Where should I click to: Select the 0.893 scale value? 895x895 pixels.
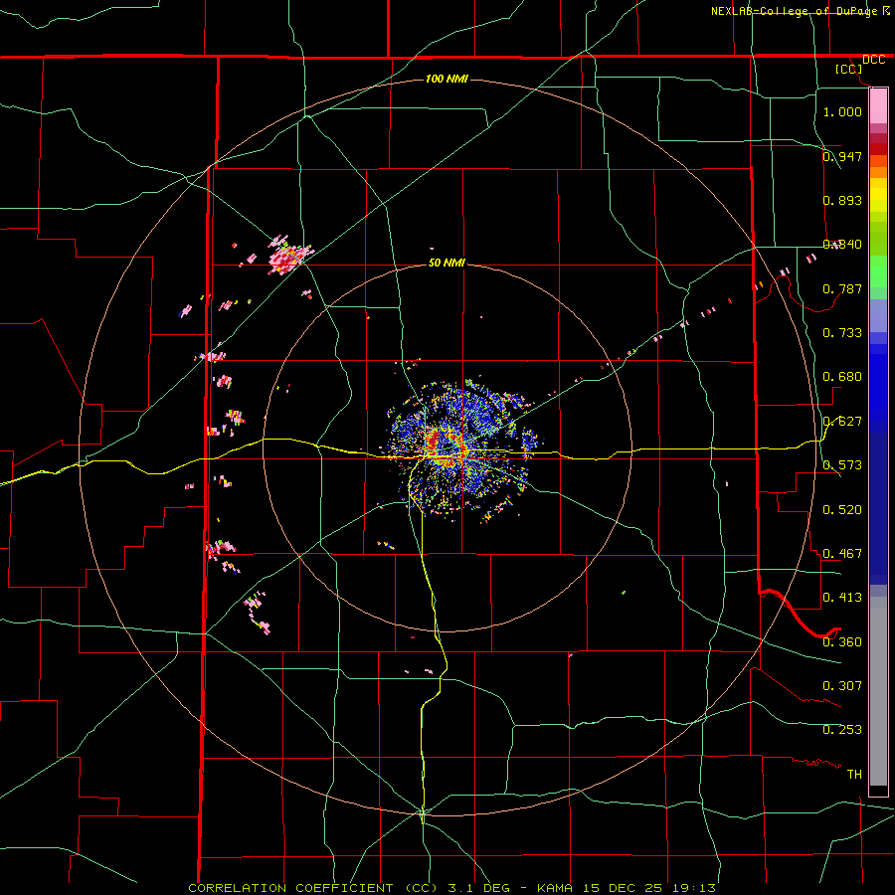[842, 200]
